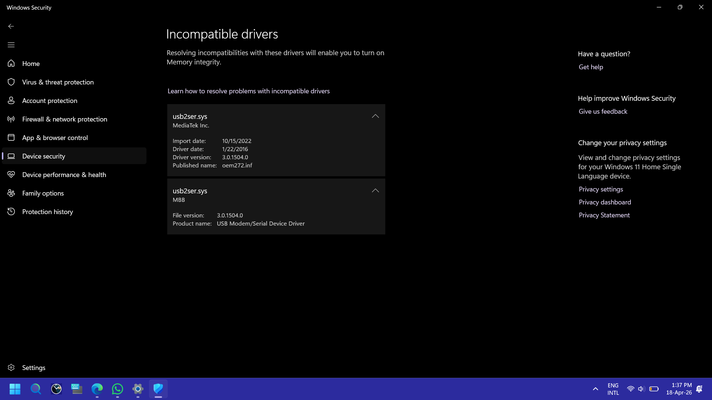The height and width of the screenshot is (400, 712).
Task: Open WhatsApp from the taskbar
Action: tap(118, 389)
